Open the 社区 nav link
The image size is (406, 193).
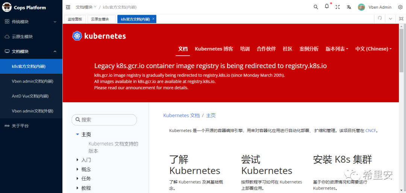(288, 49)
